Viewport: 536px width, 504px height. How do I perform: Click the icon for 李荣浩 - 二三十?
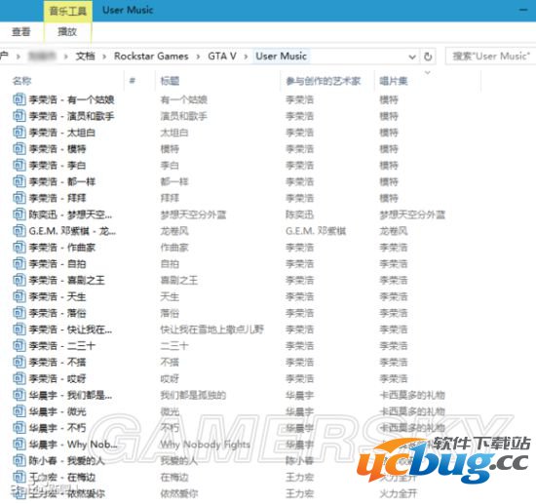(x=19, y=346)
